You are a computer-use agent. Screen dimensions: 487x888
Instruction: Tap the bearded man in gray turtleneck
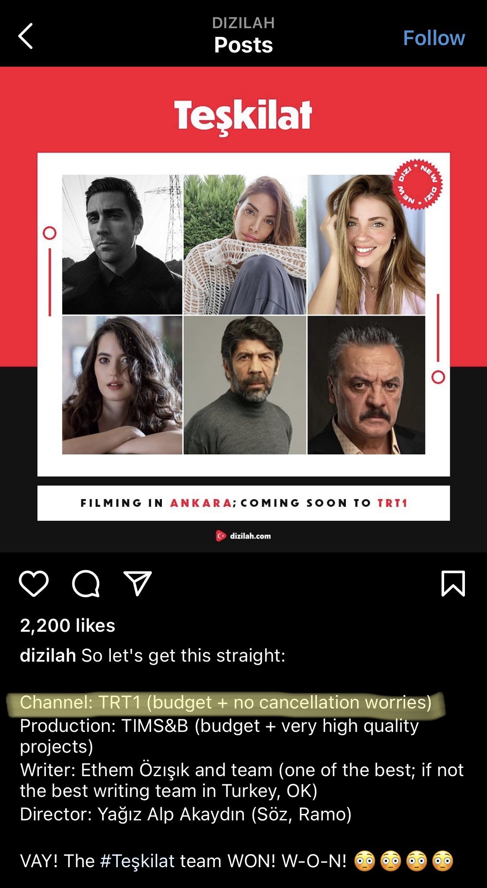tap(245, 385)
